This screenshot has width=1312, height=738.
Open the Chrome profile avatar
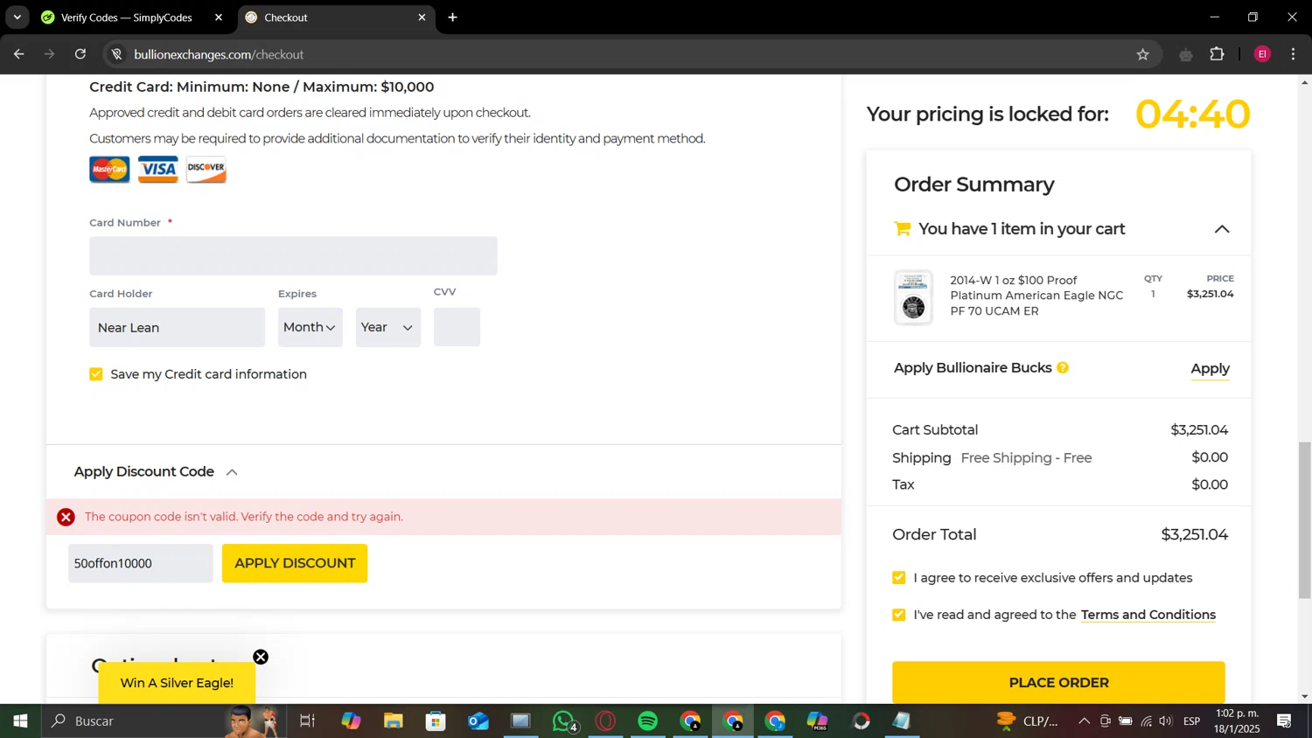[1262, 54]
